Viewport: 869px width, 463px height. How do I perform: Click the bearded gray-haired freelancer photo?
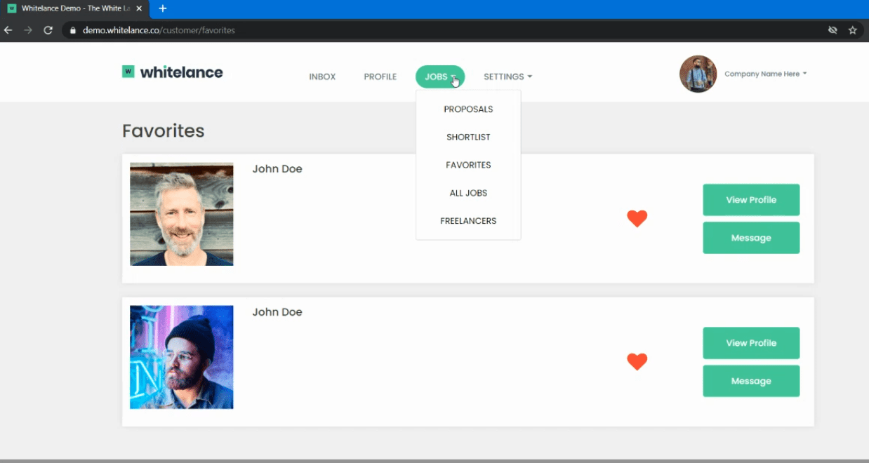(181, 214)
